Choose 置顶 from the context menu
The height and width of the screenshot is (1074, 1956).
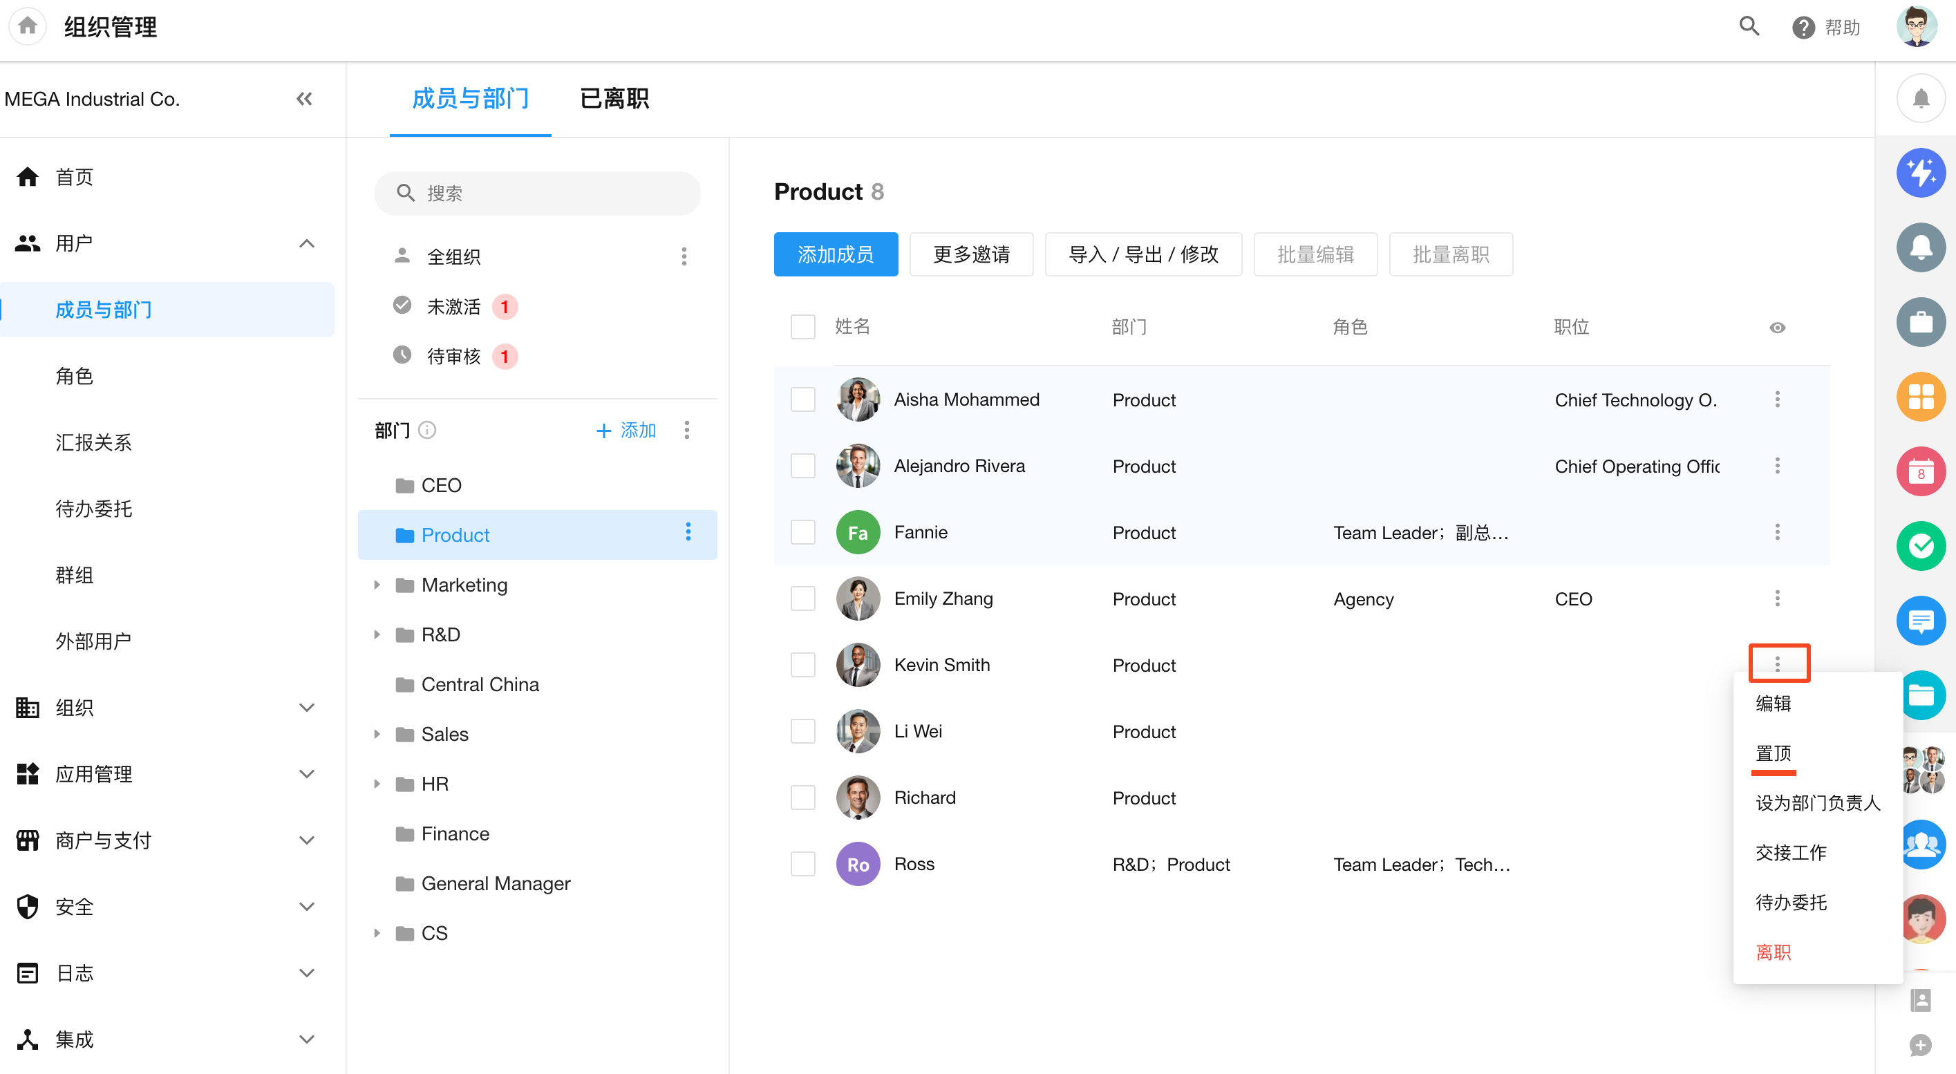1772,752
